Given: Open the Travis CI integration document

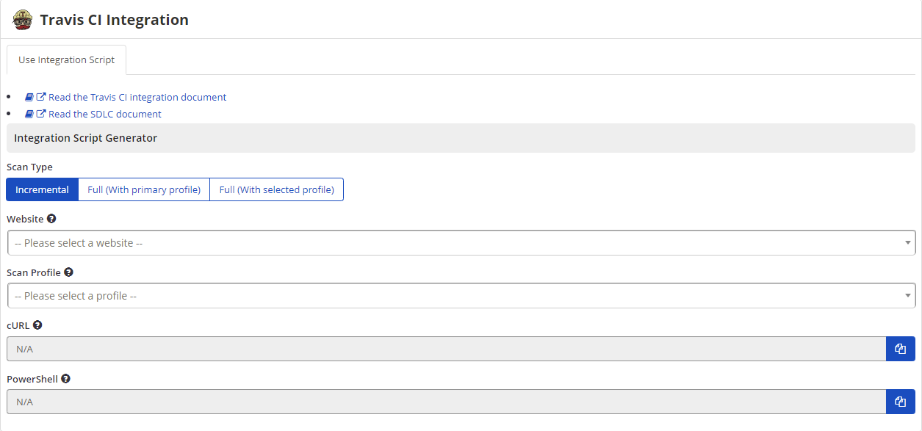Looking at the screenshot, I should tap(137, 96).
